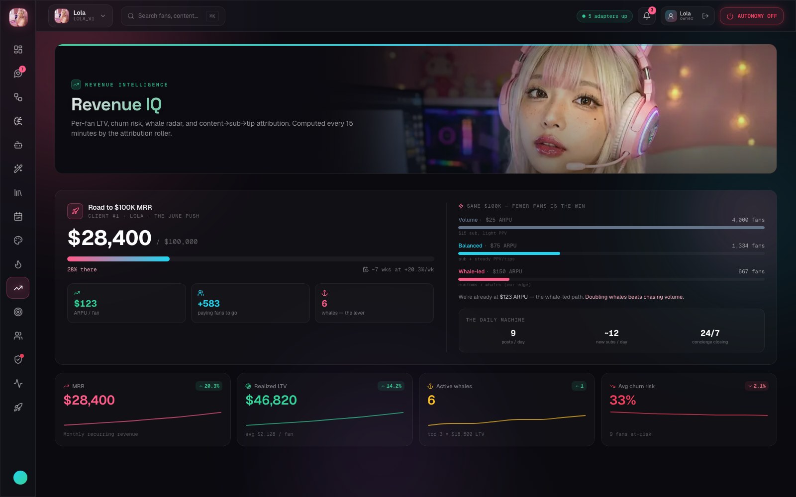Open the Active whales stat card
The width and height of the screenshot is (796, 497).
coord(507,410)
